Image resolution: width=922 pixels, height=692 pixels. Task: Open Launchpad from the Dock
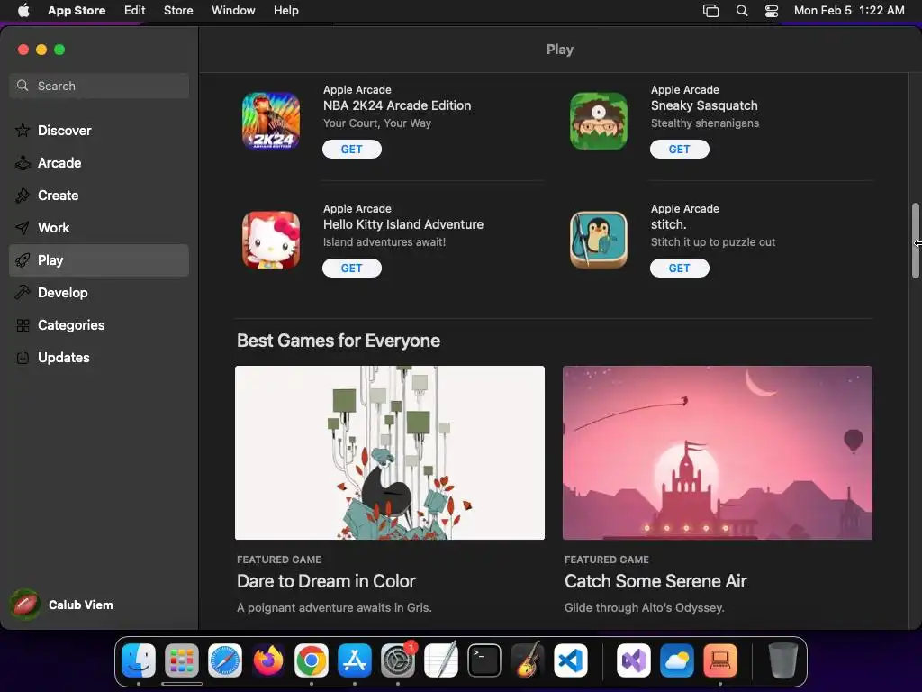[x=182, y=660]
